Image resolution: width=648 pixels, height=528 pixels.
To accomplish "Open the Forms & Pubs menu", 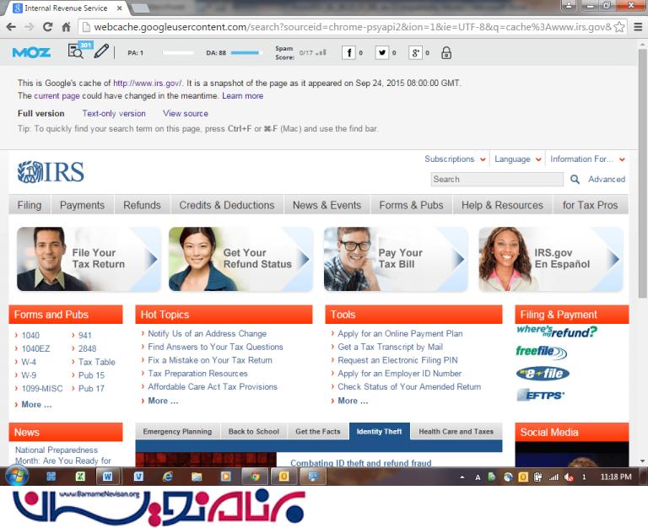I will point(411,205).
